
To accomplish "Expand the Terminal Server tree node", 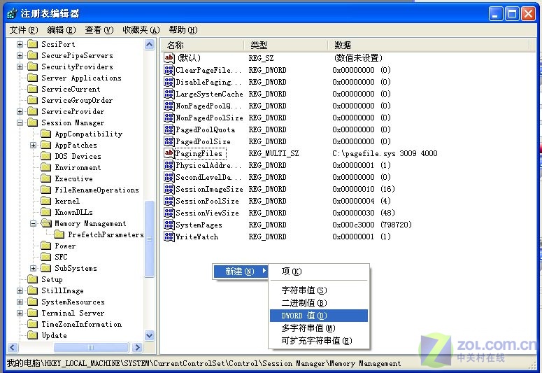I will pyautogui.click(x=20, y=313).
